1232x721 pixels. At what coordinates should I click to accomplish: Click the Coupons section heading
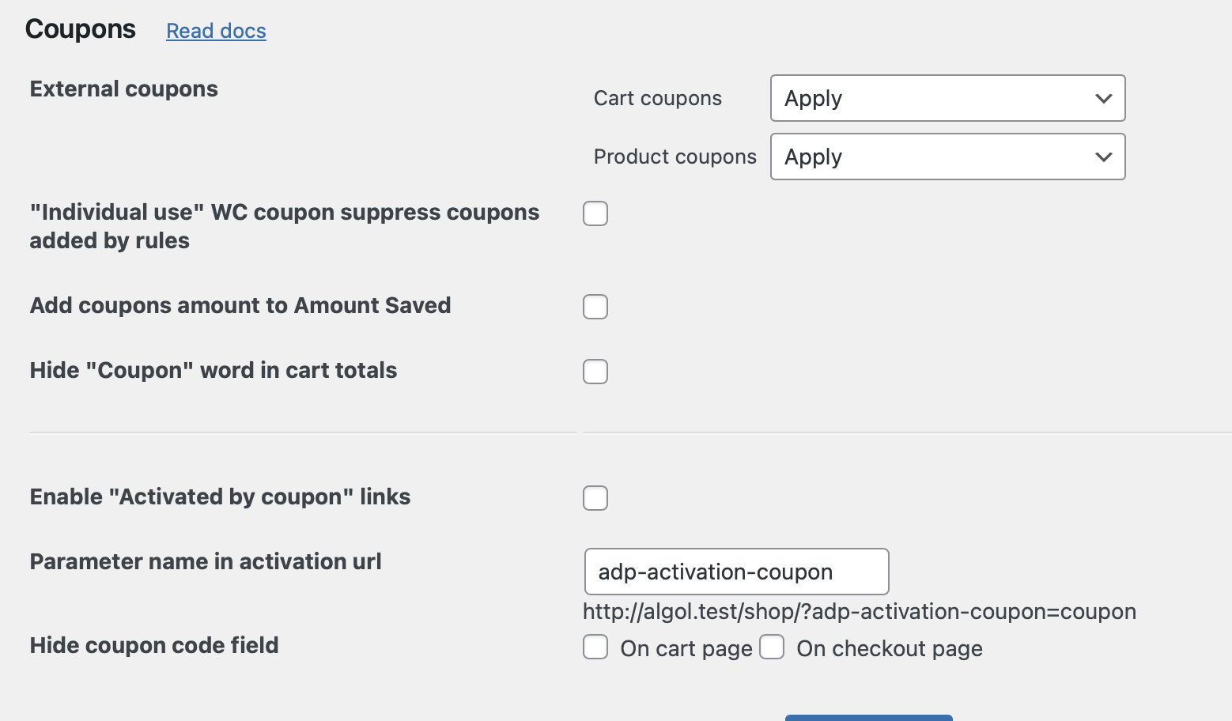pyautogui.click(x=81, y=29)
